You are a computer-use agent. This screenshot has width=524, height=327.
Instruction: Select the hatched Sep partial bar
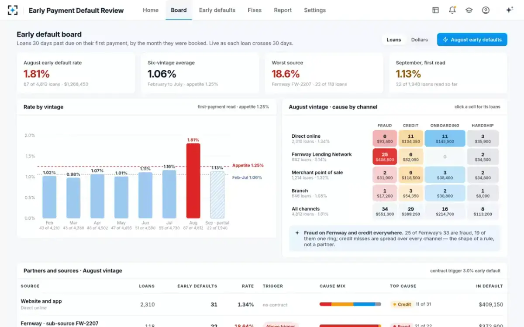(217, 195)
